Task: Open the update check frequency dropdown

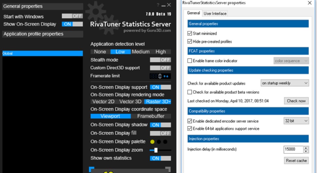Action: (285, 83)
